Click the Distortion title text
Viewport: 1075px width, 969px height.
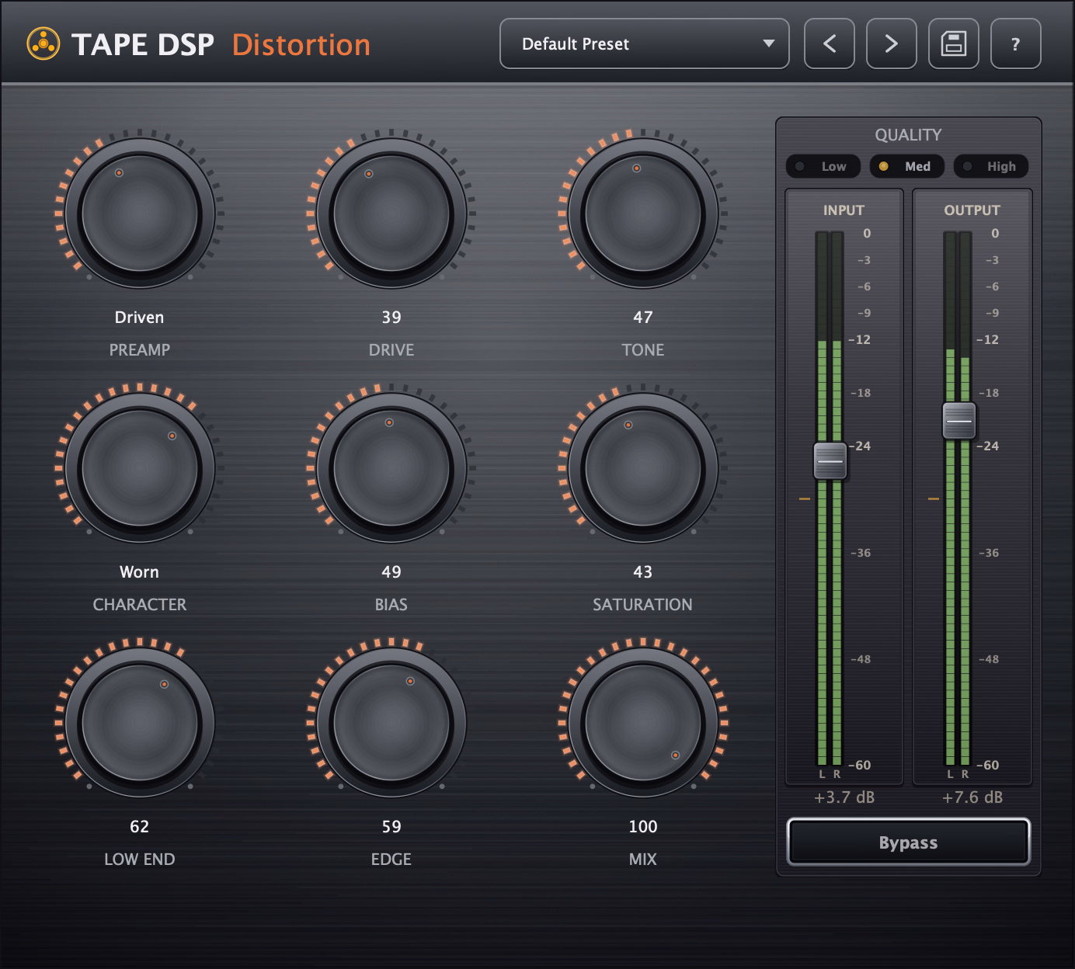301,45
